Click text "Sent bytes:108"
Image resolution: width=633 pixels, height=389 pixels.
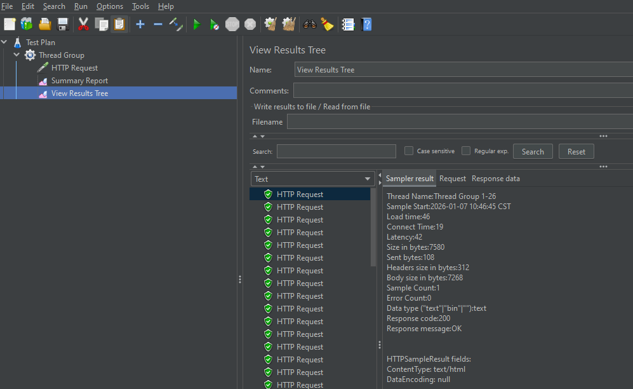click(410, 257)
